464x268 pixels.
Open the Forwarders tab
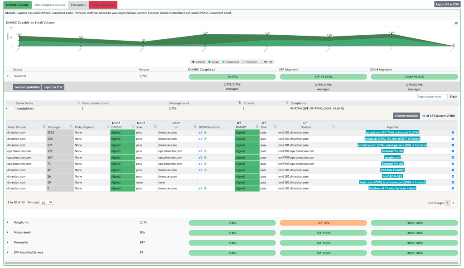coord(78,5)
